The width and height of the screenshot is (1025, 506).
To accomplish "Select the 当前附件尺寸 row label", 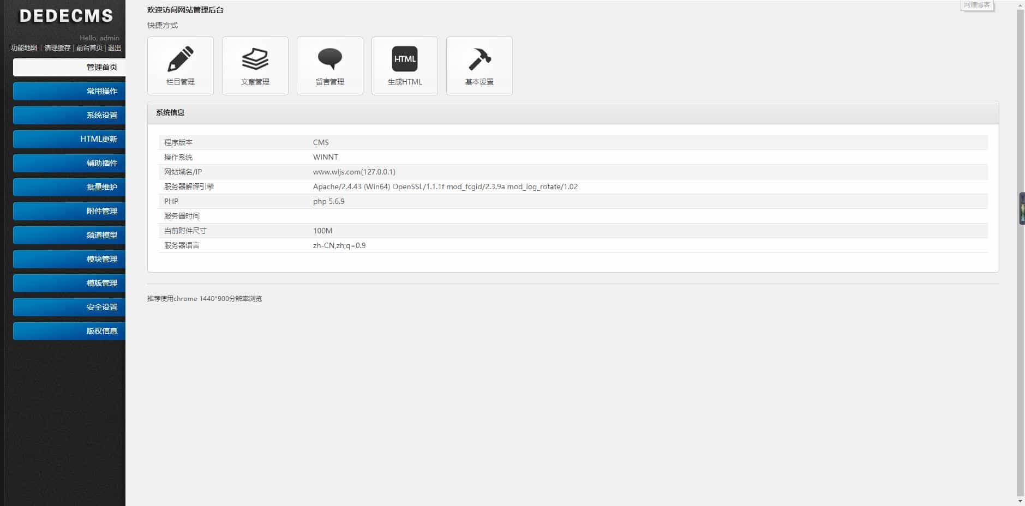I will click(x=185, y=231).
